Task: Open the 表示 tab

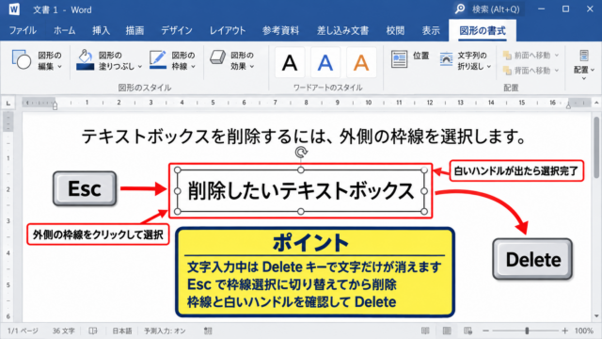Action: click(431, 31)
